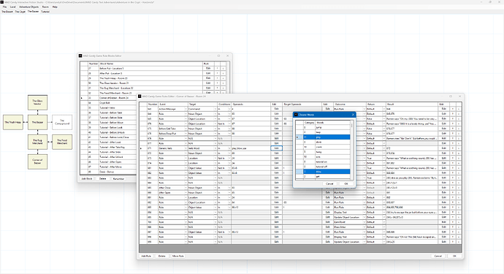Open the 'Earn Point' outcome dropdown
The height and width of the screenshot is (274, 504).
(x=364, y=222)
